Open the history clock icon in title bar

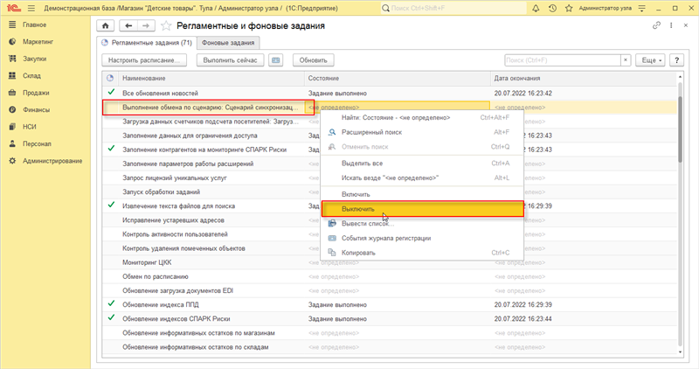550,7
